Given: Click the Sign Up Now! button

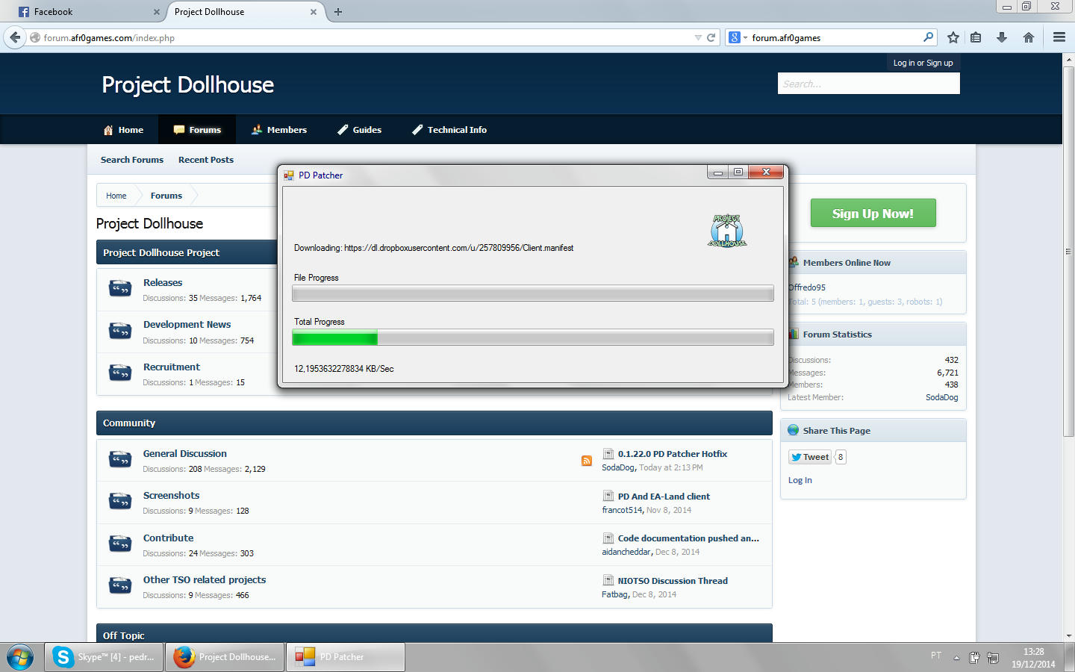Looking at the screenshot, I should click(873, 214).
